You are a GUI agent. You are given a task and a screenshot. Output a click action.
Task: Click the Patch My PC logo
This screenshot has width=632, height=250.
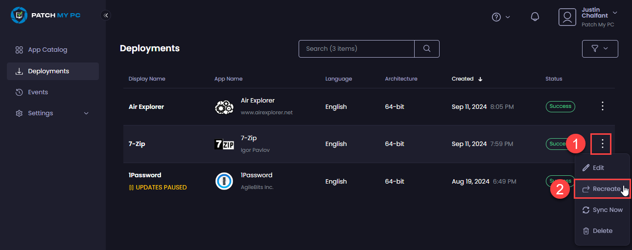pos(46,15)
